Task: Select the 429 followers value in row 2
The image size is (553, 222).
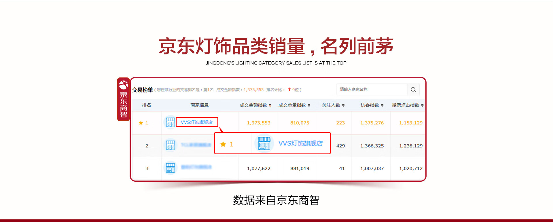Action: click(x=340, y=146)
